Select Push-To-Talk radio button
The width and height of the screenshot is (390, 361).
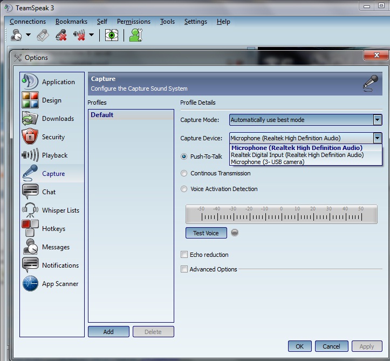coord(184,156)
